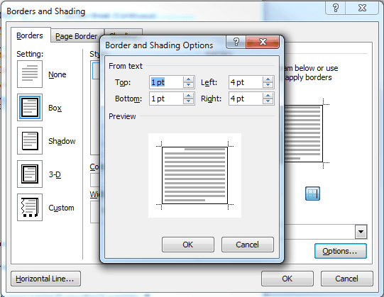Open help in Borders and Shading dialog
The width and height of the screenshot is (384, 297).
coord(336,8)
